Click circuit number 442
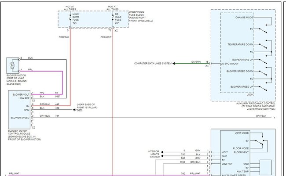This screenshot has width=286, height=176. [57, 104]
